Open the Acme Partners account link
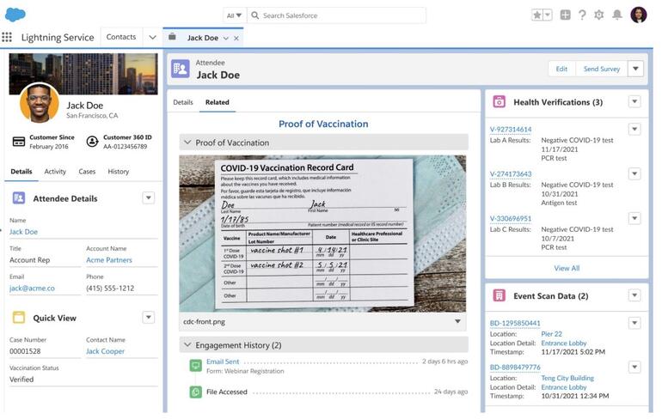662x419 pixels. tap(109, 260)
